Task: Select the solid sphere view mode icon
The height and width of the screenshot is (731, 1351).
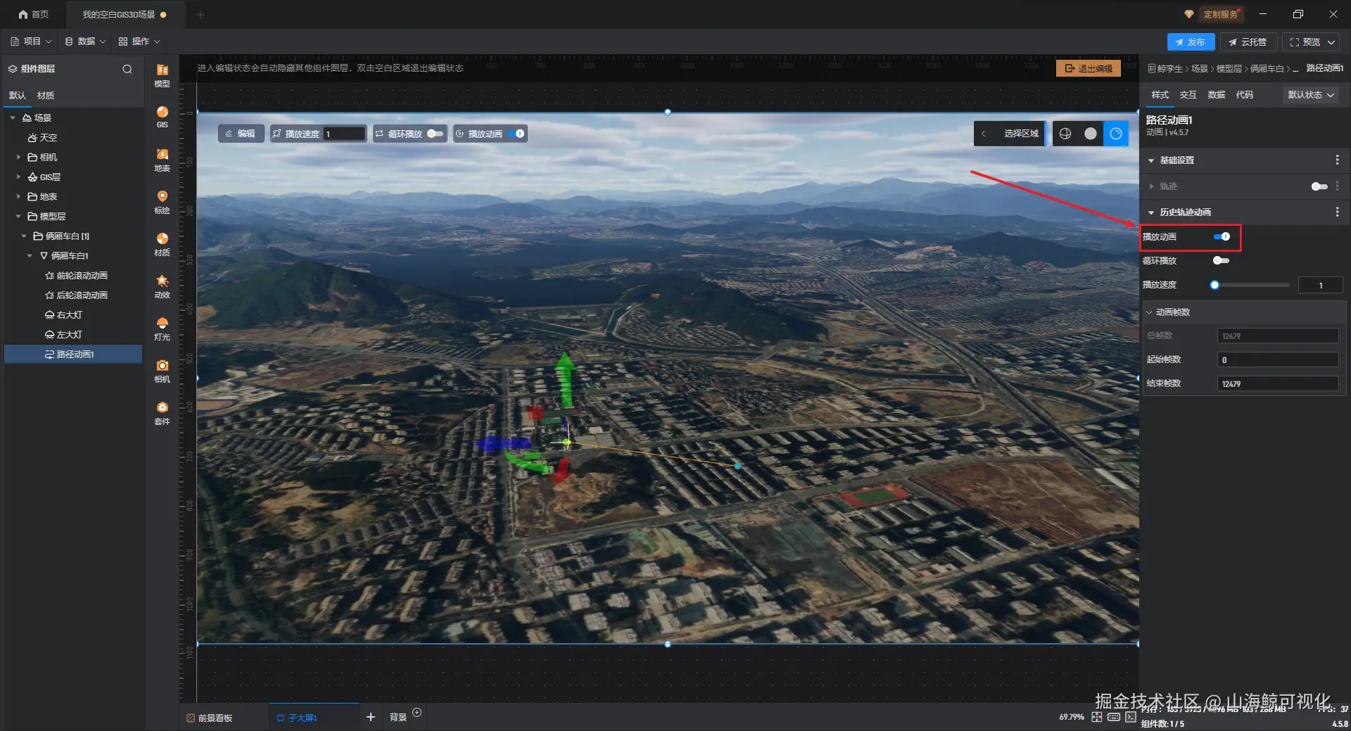Action: pos(1091,134)
